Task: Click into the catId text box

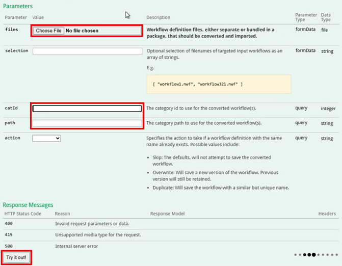Action: 87,109
